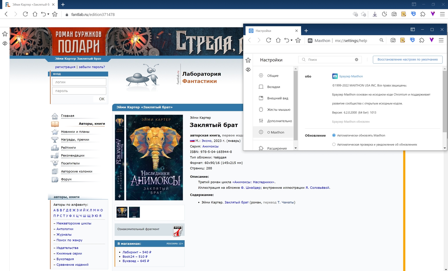Open the Новинки и планы menu item
Screen dimensions: 448x271
click(75, 131)
